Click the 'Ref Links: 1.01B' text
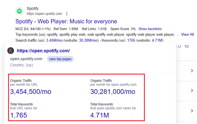This screenshot has width=197, height=124. coord(94,29)
